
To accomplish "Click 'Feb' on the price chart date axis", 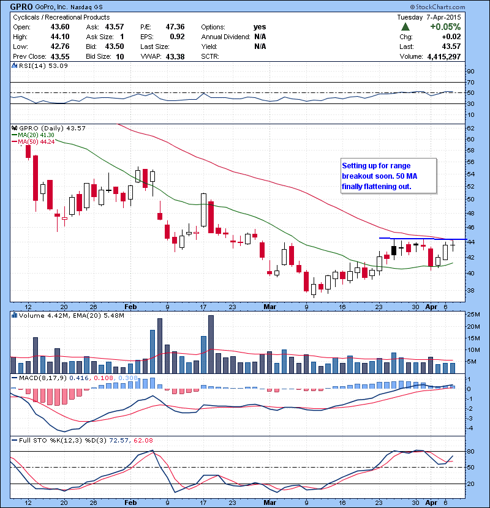I will point(130,307).
